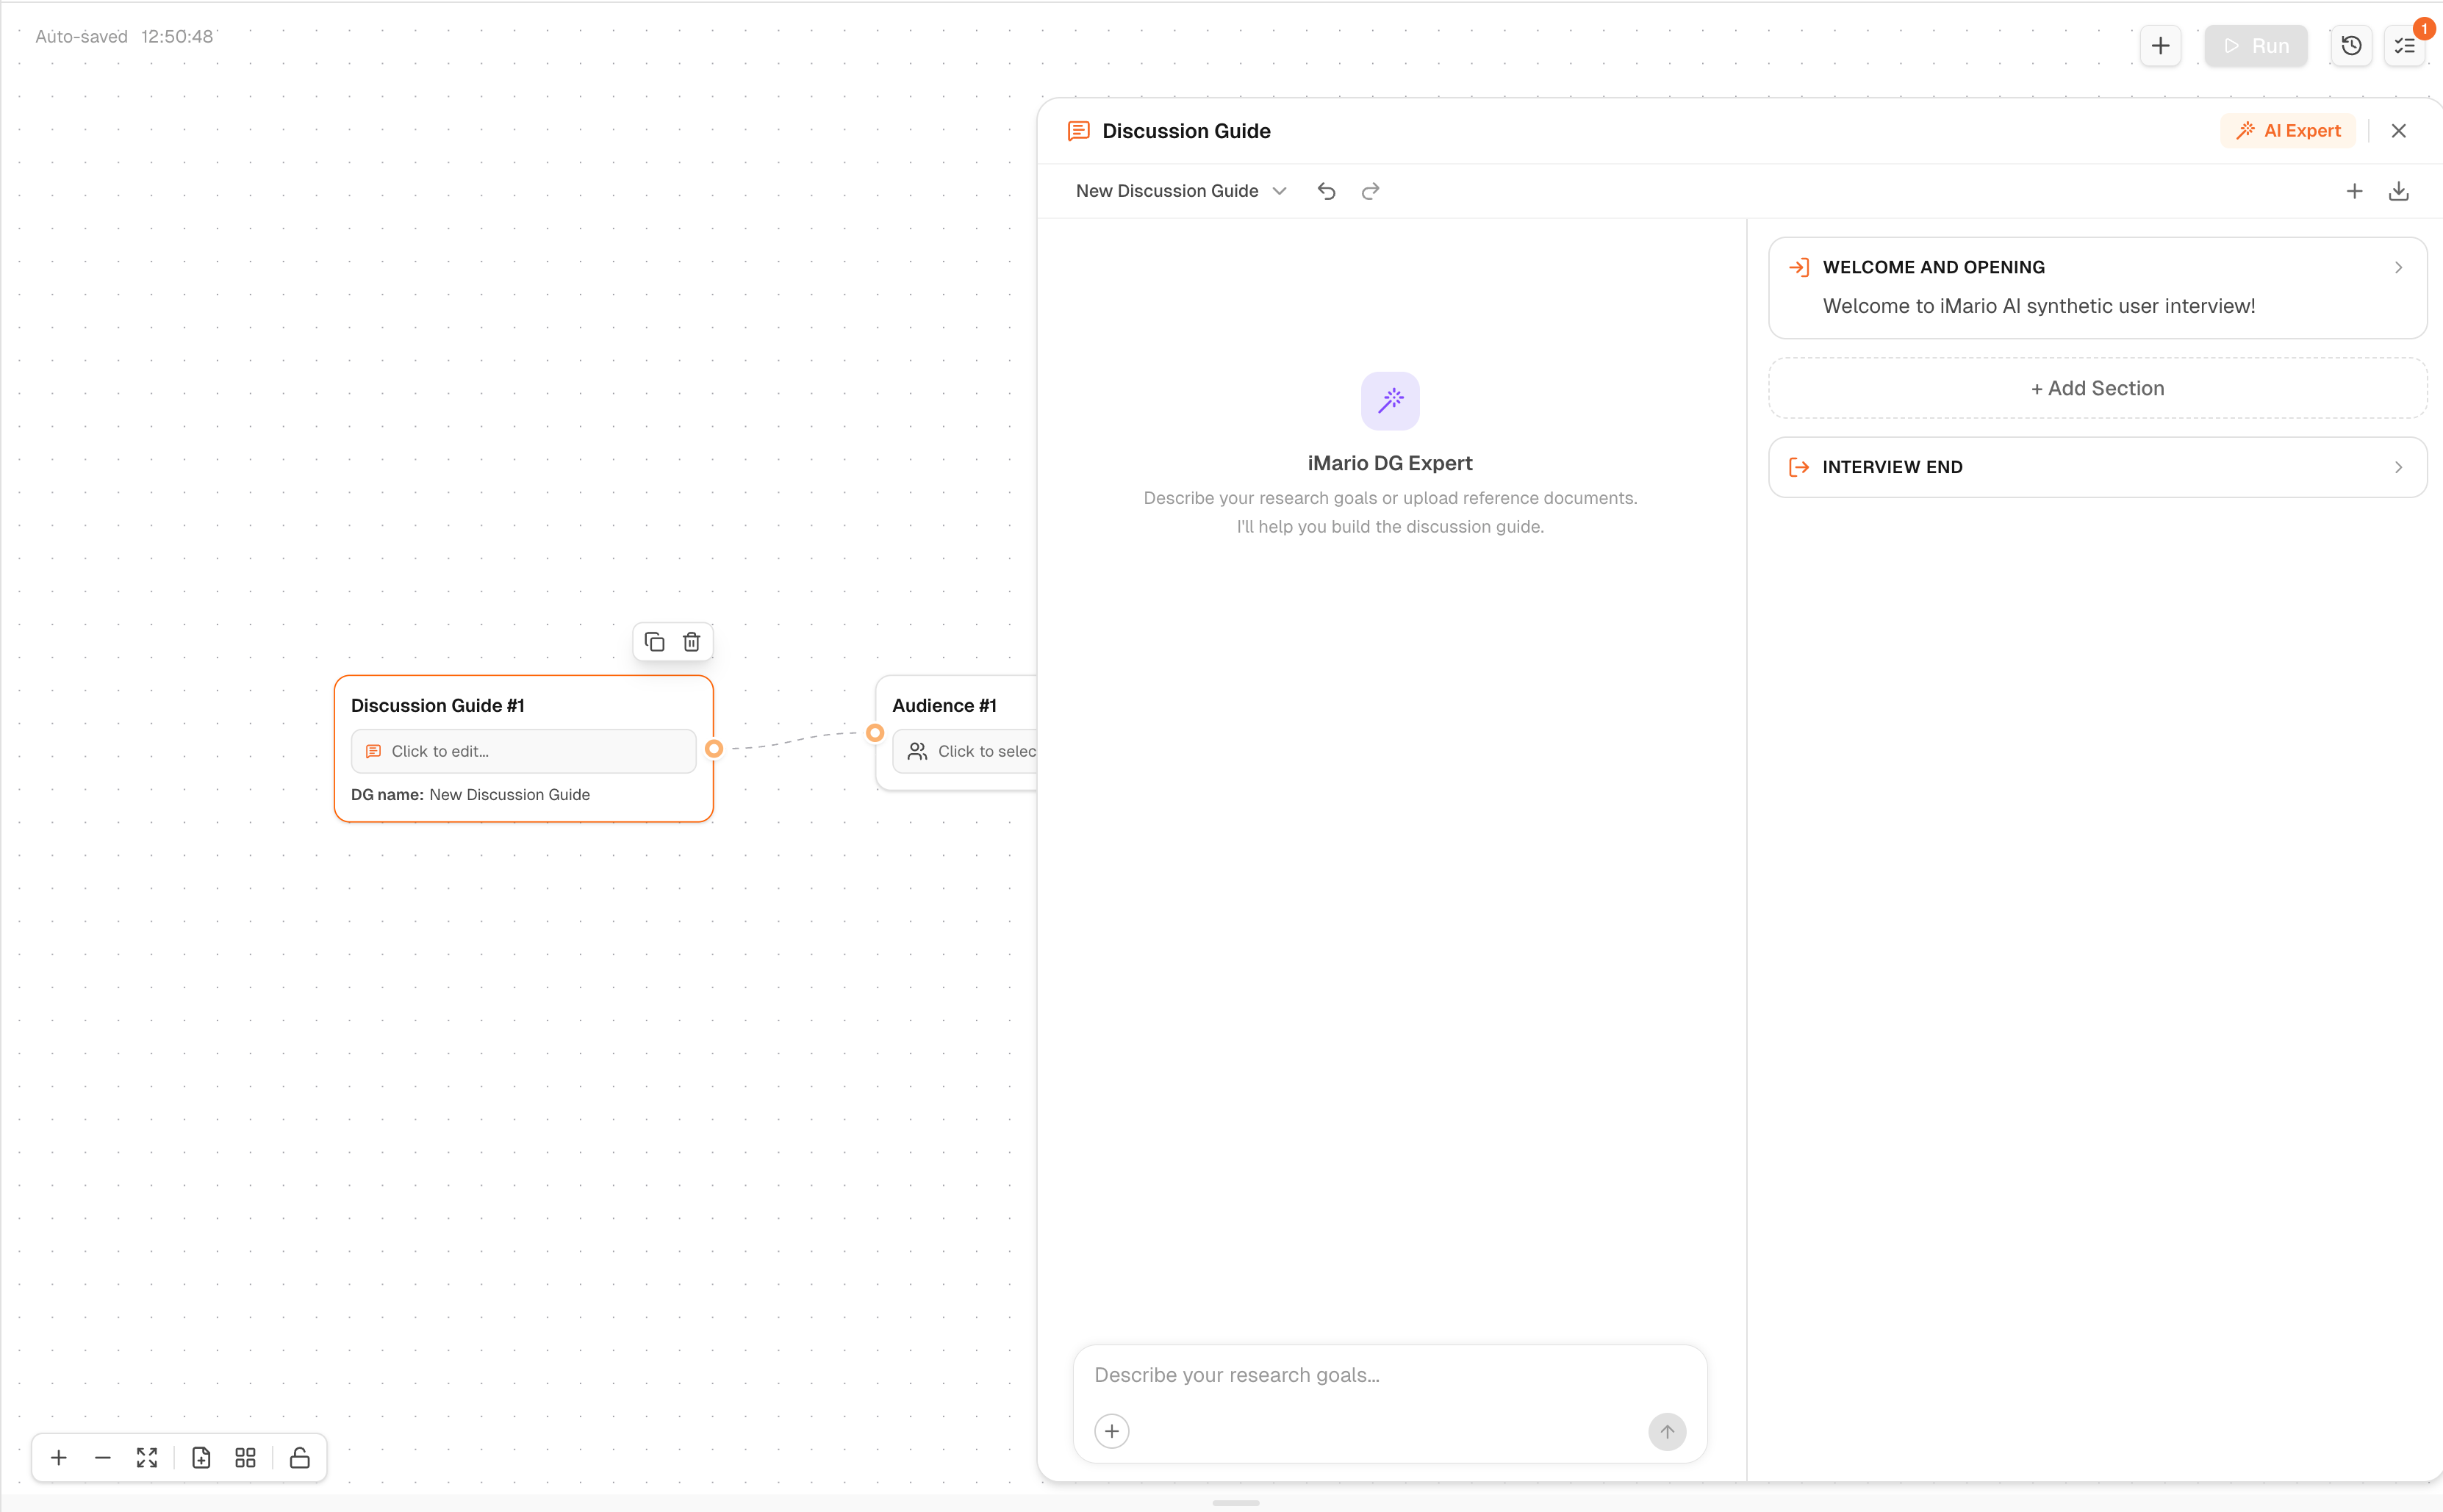Click the iMario DG Expert magic wand icon

click(x=1390, y=401)
